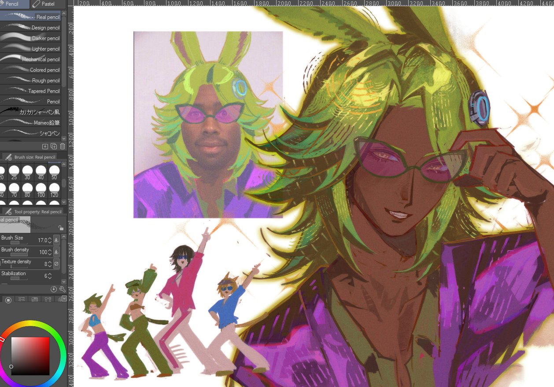
Task: Click the Brush Size stepper arrows
Action: pyautogui.click(x=49, y=240)
